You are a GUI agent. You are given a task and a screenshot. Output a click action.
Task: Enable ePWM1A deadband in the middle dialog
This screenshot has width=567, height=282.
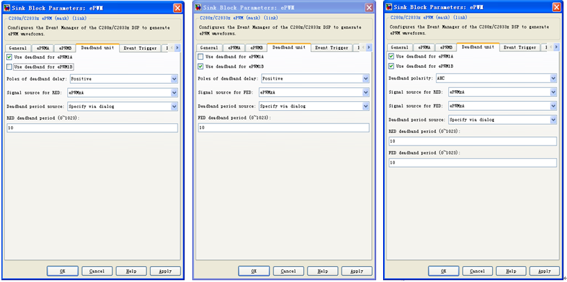point(201,57)
